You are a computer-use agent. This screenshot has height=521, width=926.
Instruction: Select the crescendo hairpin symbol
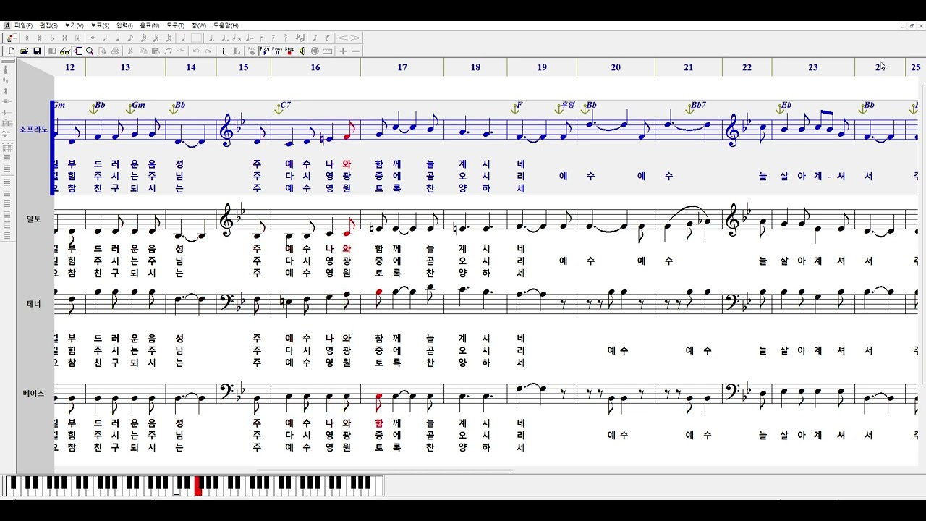point(342,38)
